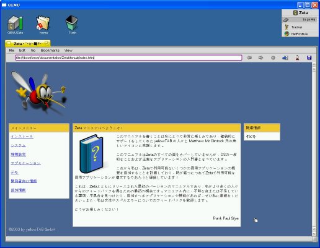Click the close box on the Zeta window tab
Viewport: 320px width, 248px height.
click(9, 43)
